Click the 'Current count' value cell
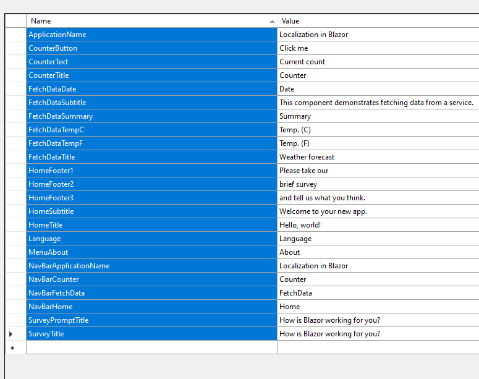Screen dimensions: 479x379 point(378,62)
